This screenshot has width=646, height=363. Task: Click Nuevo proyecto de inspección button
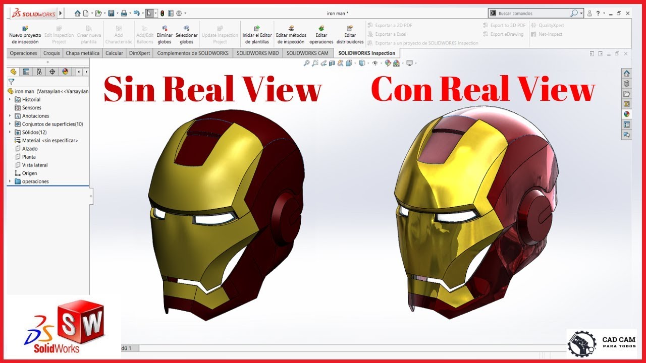click(25, 35)
